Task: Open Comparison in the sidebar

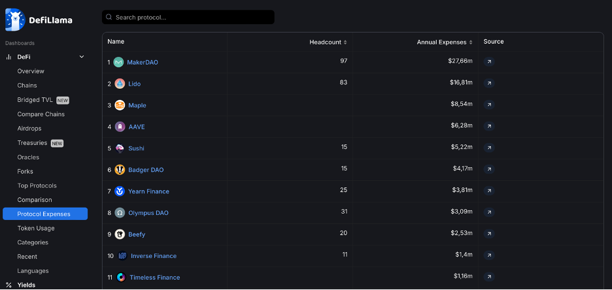Action: [35, 200]
